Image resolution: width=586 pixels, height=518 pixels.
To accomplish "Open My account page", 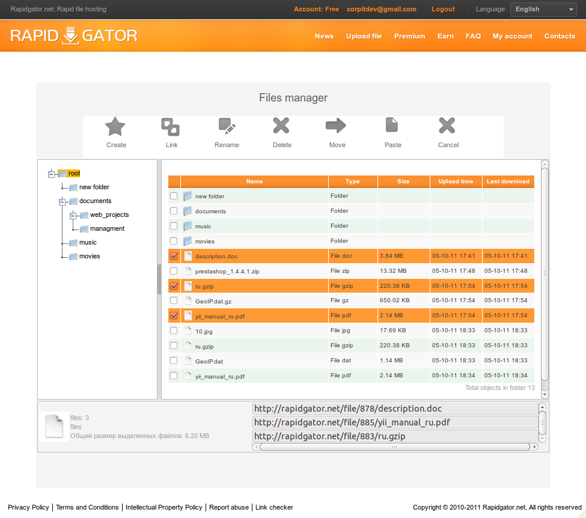I will [513, 36].
